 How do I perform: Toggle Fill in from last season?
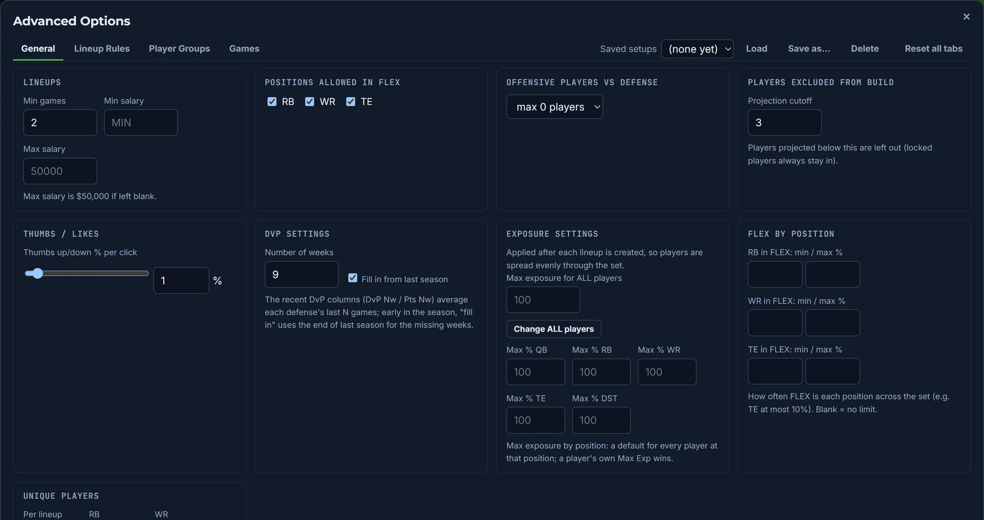point(353,278)
